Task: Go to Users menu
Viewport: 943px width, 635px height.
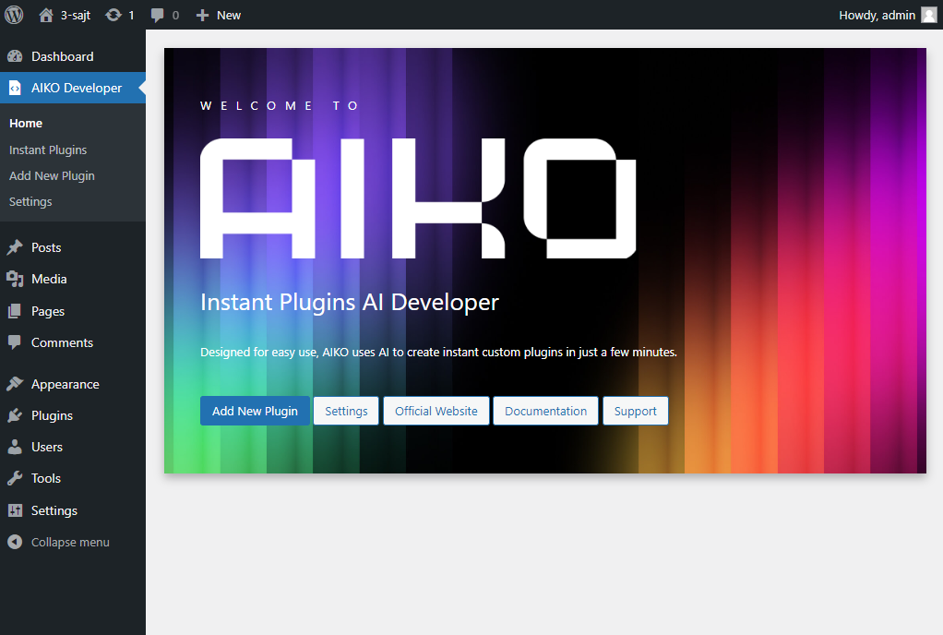Action: coord(47,447)
